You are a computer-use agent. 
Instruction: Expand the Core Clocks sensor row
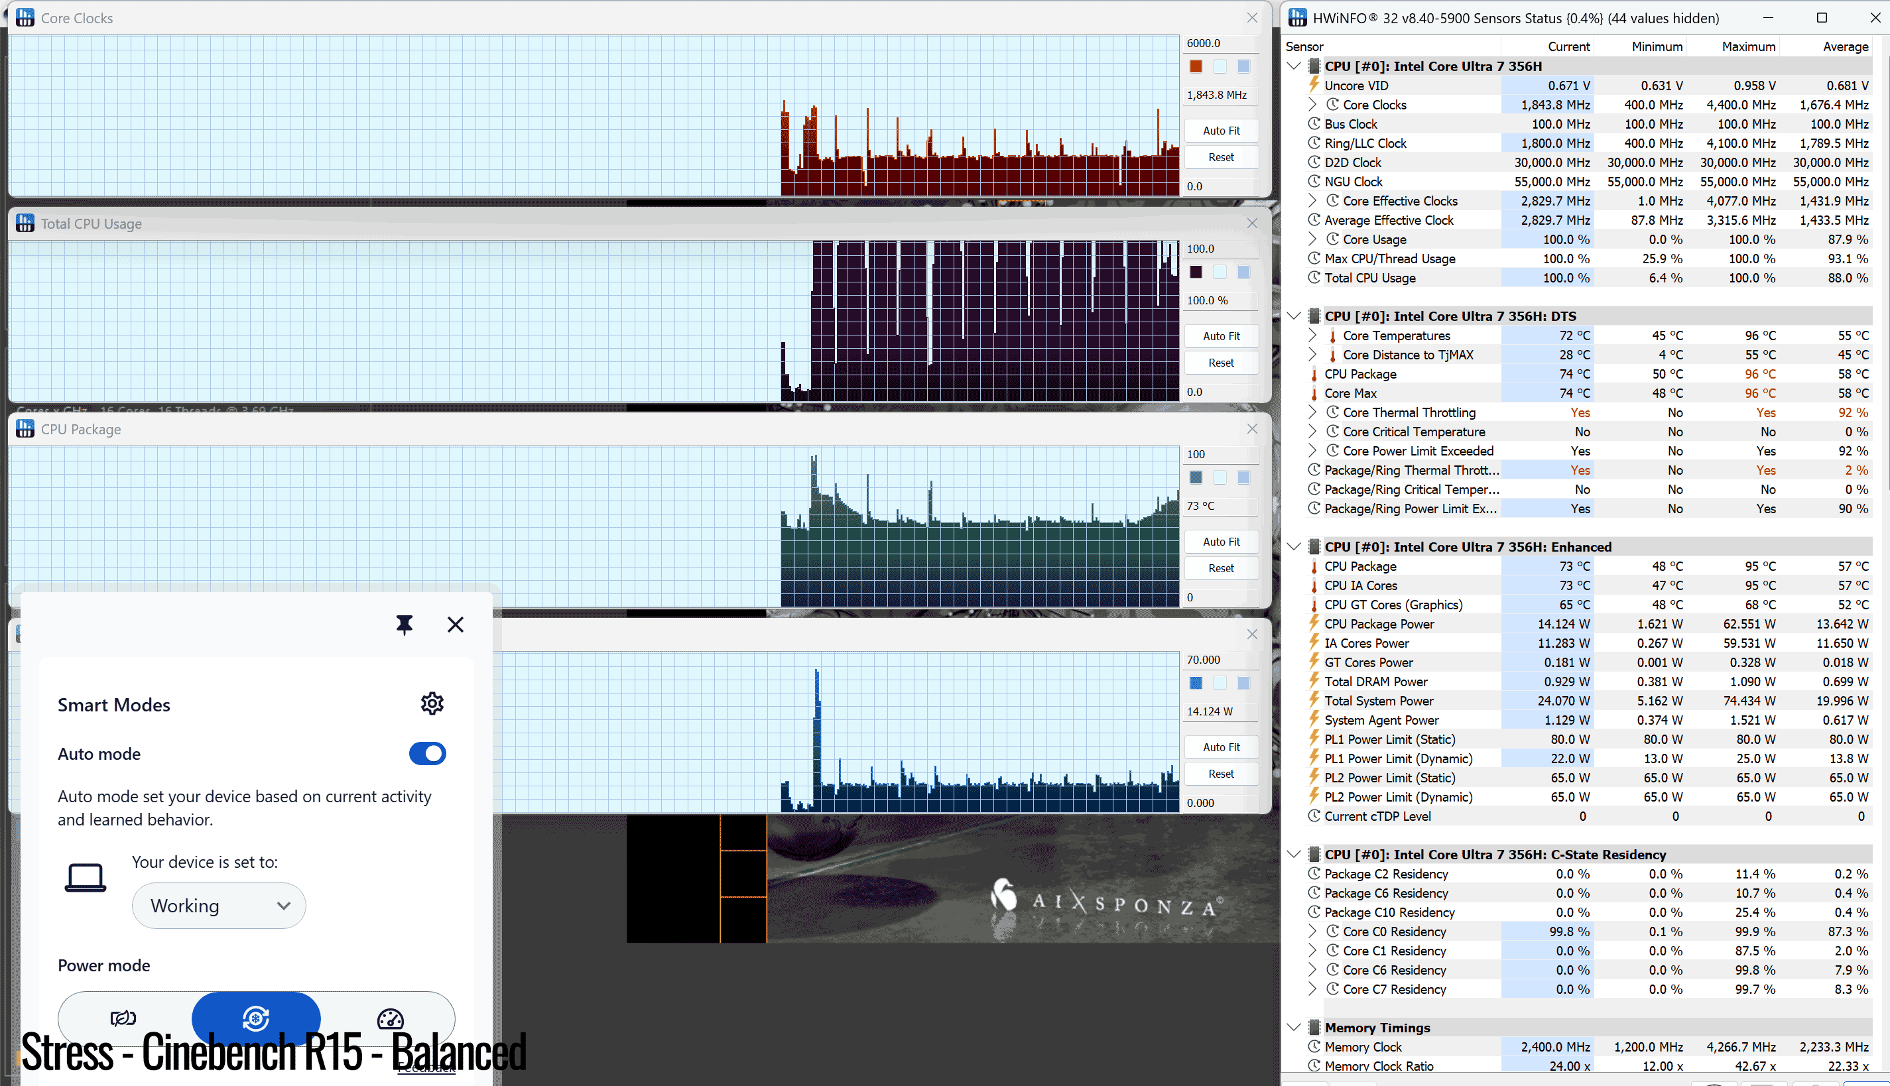click(x=1312, y=105)
